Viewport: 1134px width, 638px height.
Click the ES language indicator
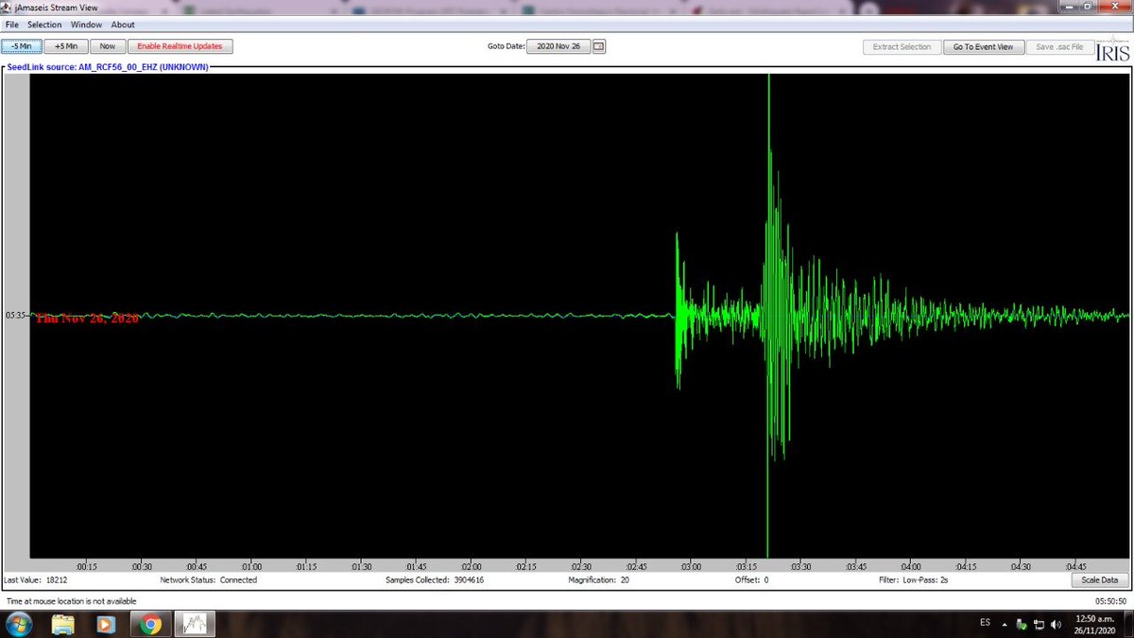(x=985, y=624)
